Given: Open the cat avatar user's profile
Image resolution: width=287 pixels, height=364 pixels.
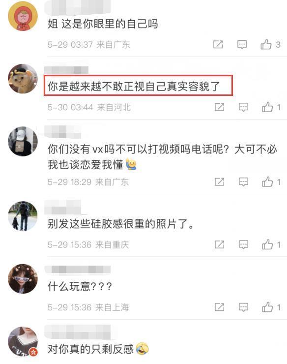Looking at the screenshot, I should tap(23, 79).
